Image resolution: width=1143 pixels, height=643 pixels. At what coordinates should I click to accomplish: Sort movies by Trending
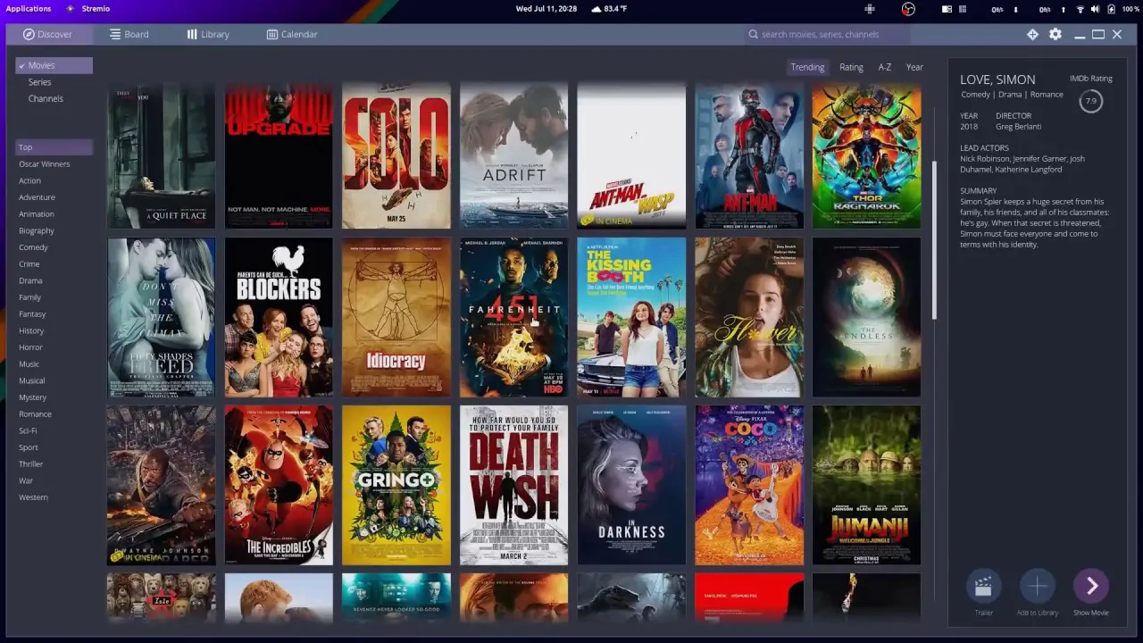(x=807, y=67)
